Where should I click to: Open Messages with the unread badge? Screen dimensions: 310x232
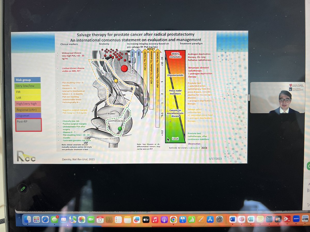(55, 219)
